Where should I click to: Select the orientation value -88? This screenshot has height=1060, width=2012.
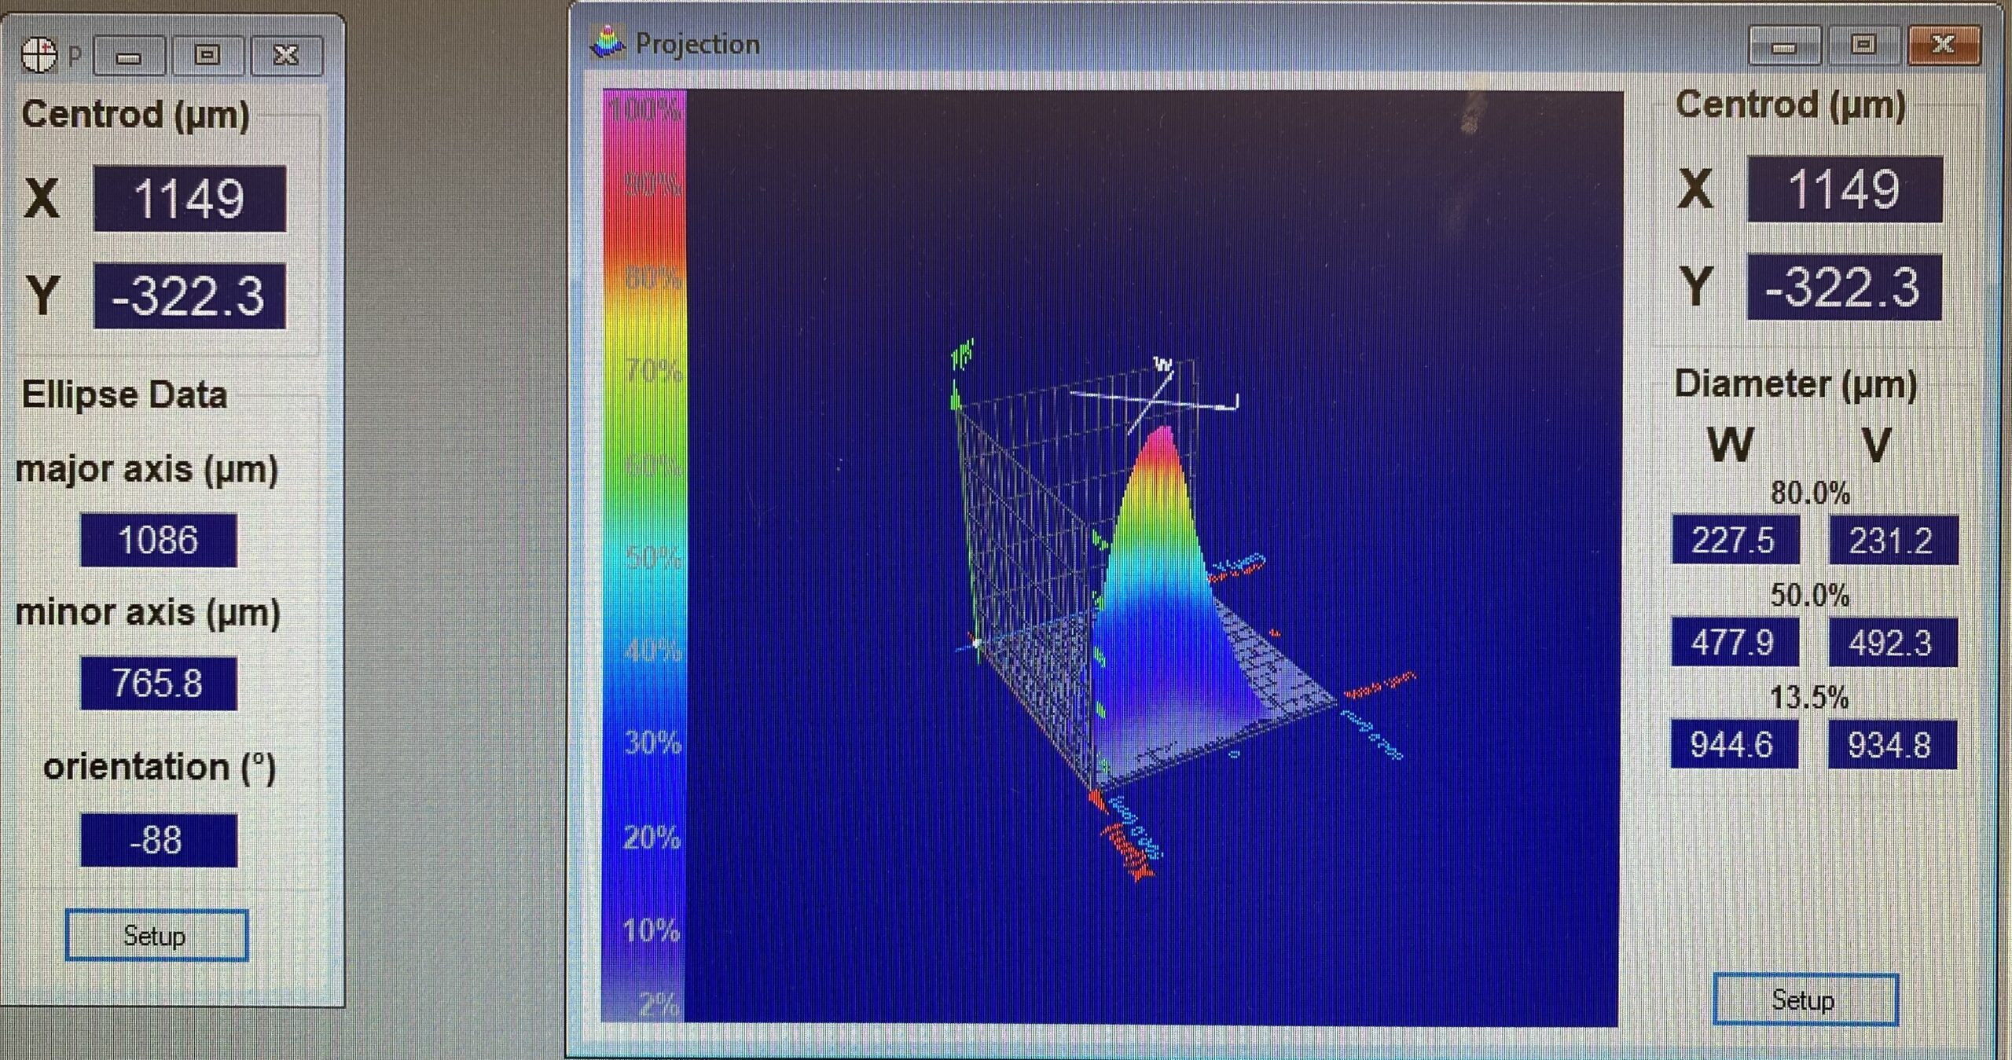[x=159, y=840]
